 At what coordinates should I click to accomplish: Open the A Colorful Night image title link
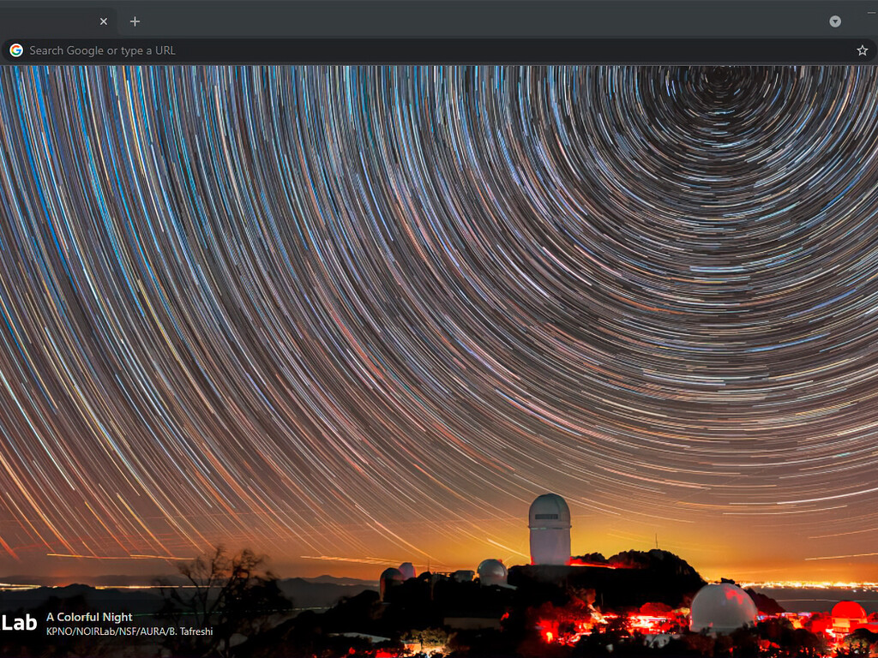click(x=89, y=617)
